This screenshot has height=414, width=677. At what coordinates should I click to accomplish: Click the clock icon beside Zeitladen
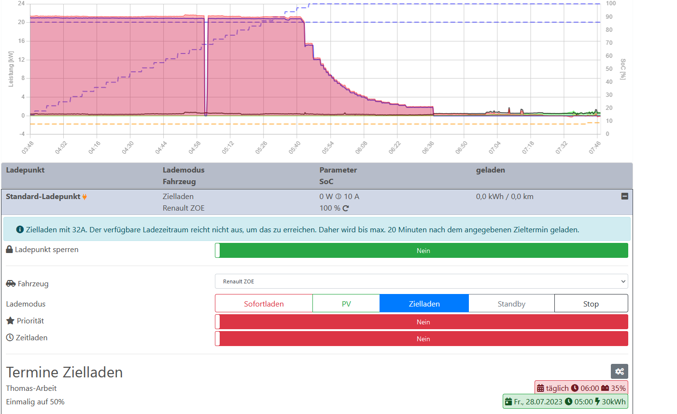point(10,337)
